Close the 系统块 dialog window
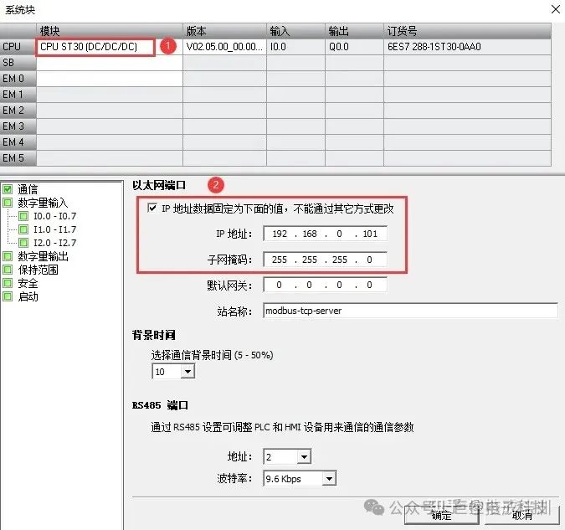This screenshot has height=530, width=565. (x=555, y=9)
